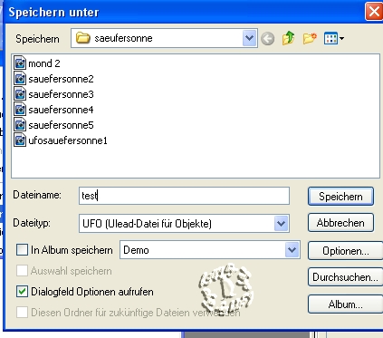
Task: Open the Dateityp UFO format dropdown
Action: (282, 224)
